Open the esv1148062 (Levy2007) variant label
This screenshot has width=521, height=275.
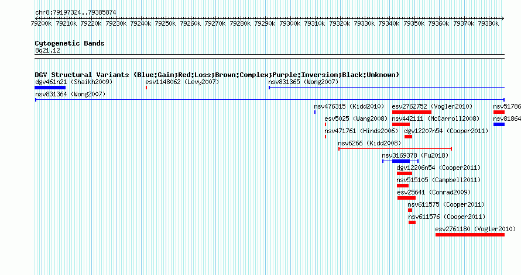coord(183,82)
